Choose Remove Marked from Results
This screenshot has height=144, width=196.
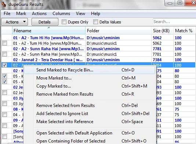coord(90,94)
